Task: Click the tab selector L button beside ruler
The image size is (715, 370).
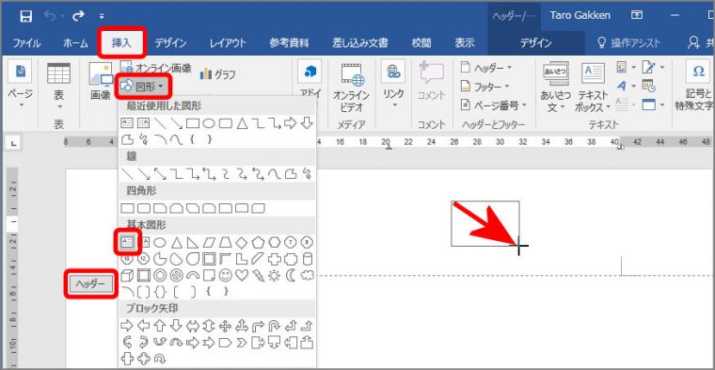Action: [14, 144]
